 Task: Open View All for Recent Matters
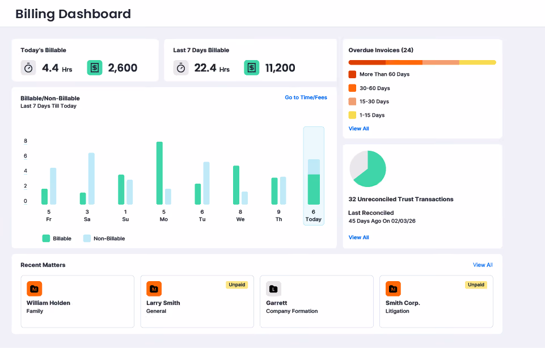[483, 265]
